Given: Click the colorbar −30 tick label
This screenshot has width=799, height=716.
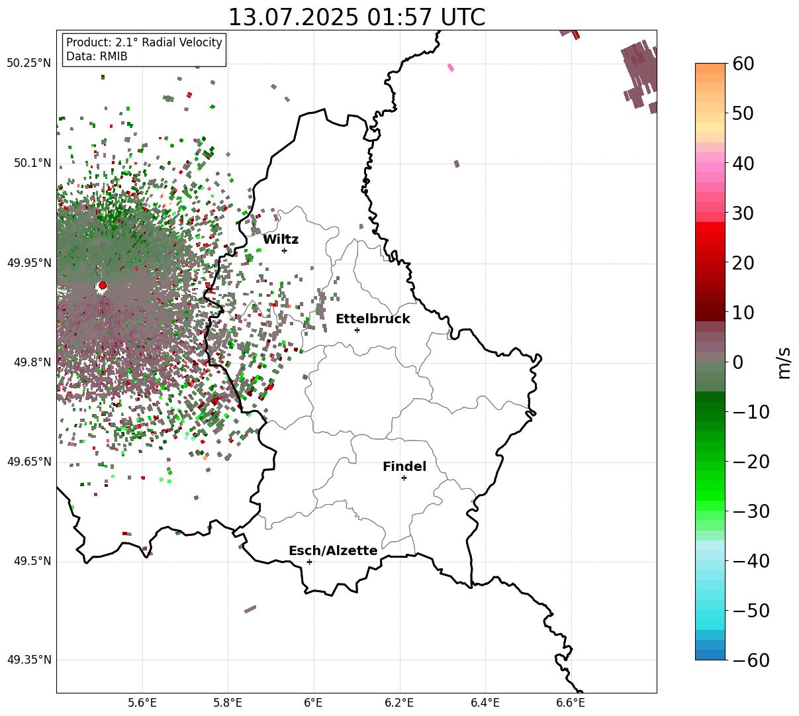Looking at the screenshot, I should (x=750, y=511).
